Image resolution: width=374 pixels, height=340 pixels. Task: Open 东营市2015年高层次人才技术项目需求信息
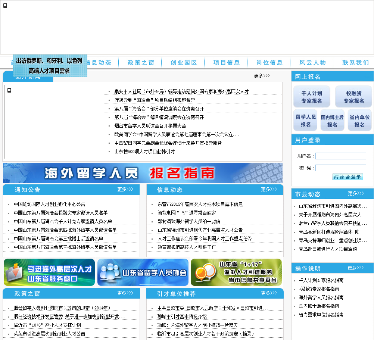(200, 204)
